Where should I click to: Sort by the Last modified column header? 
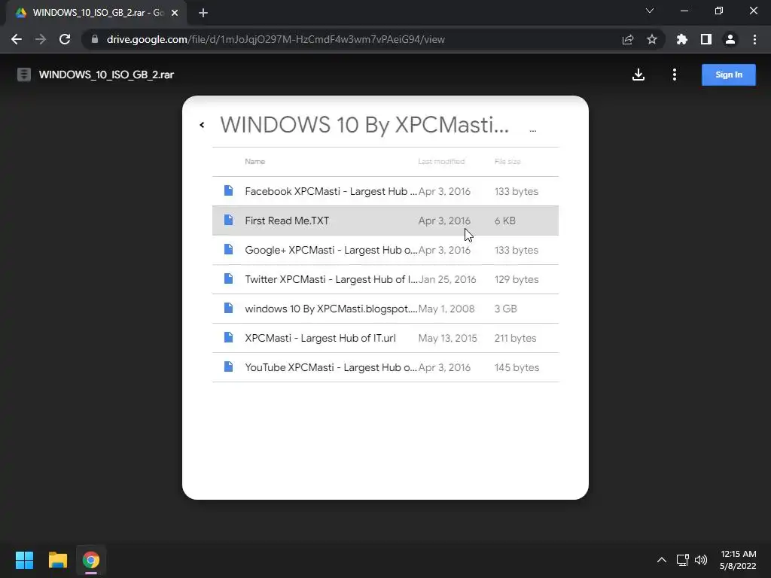[441, 161]
